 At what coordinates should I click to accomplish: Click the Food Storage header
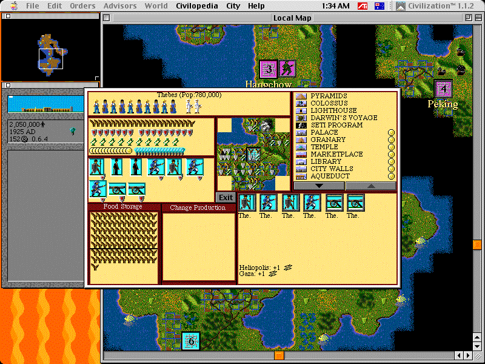tap(123, 207)
